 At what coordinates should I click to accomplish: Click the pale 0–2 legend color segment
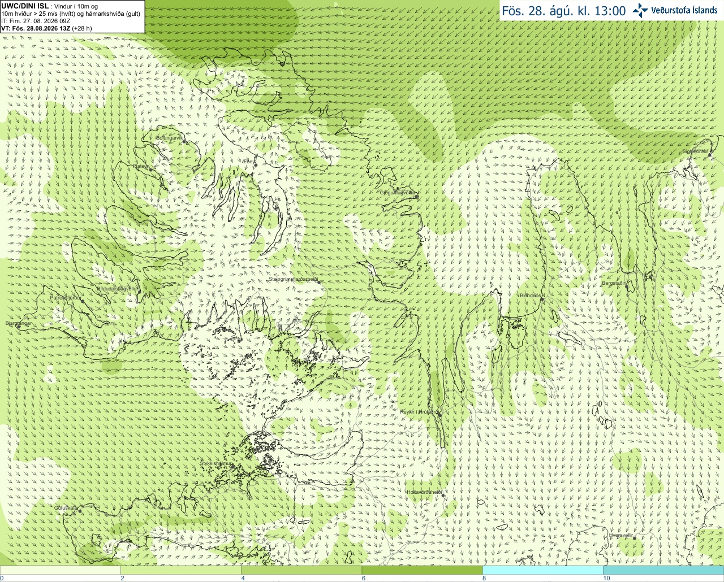tap(60, 570)
